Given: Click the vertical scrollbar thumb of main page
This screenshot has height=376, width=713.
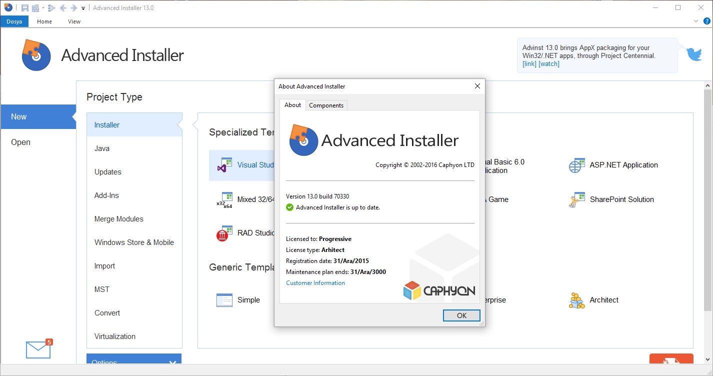Looking at the screenshot, I should click(707, 200).
